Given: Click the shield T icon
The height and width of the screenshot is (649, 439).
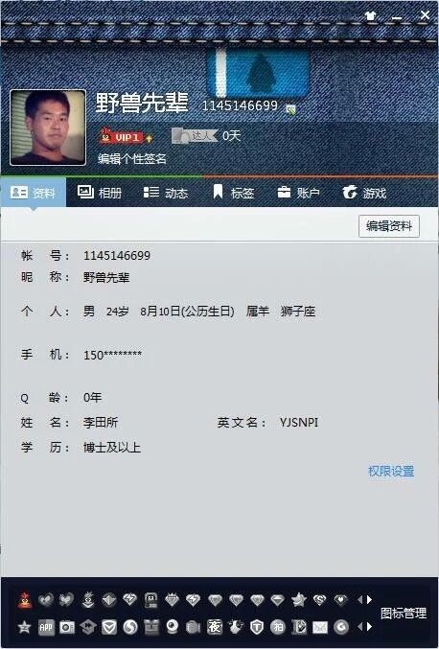Looking at the screenshot, I should click(x=257, y=628).
